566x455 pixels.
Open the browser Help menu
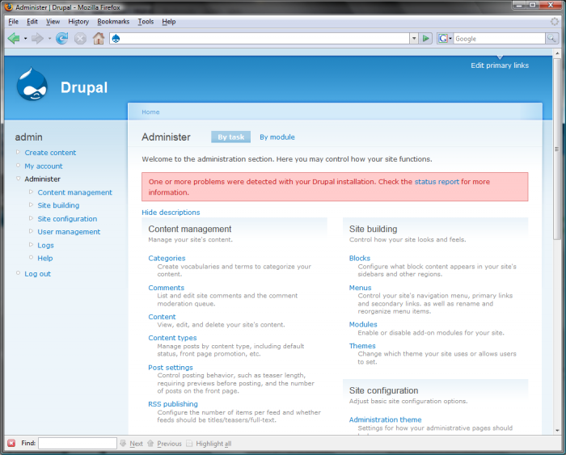[168, 22]
